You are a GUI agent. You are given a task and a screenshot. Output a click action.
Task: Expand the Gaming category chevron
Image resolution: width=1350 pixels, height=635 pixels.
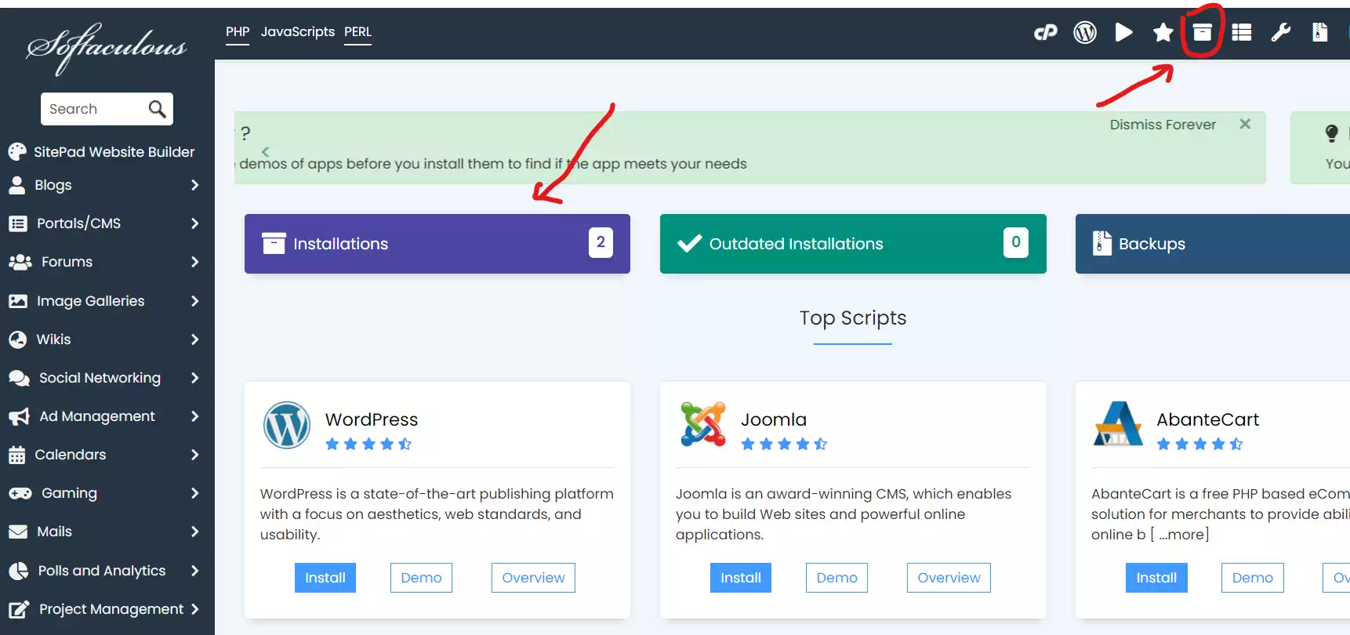194,493
